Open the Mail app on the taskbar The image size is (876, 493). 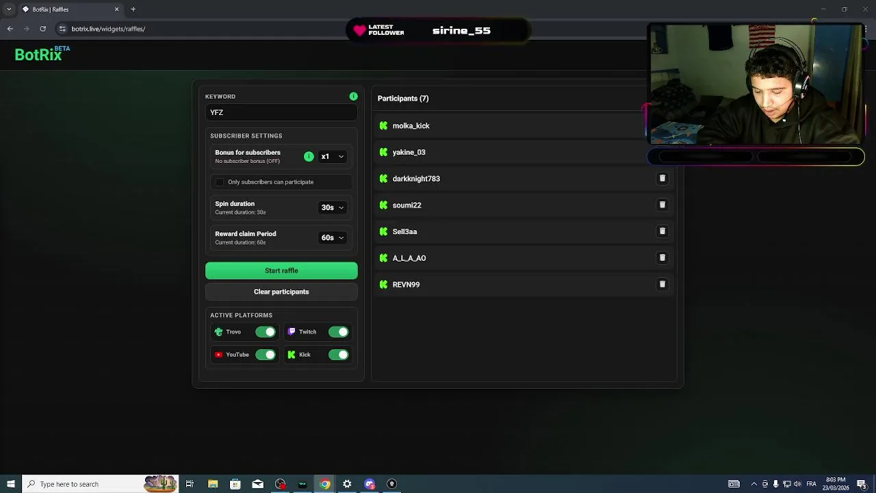click(257, 484)
